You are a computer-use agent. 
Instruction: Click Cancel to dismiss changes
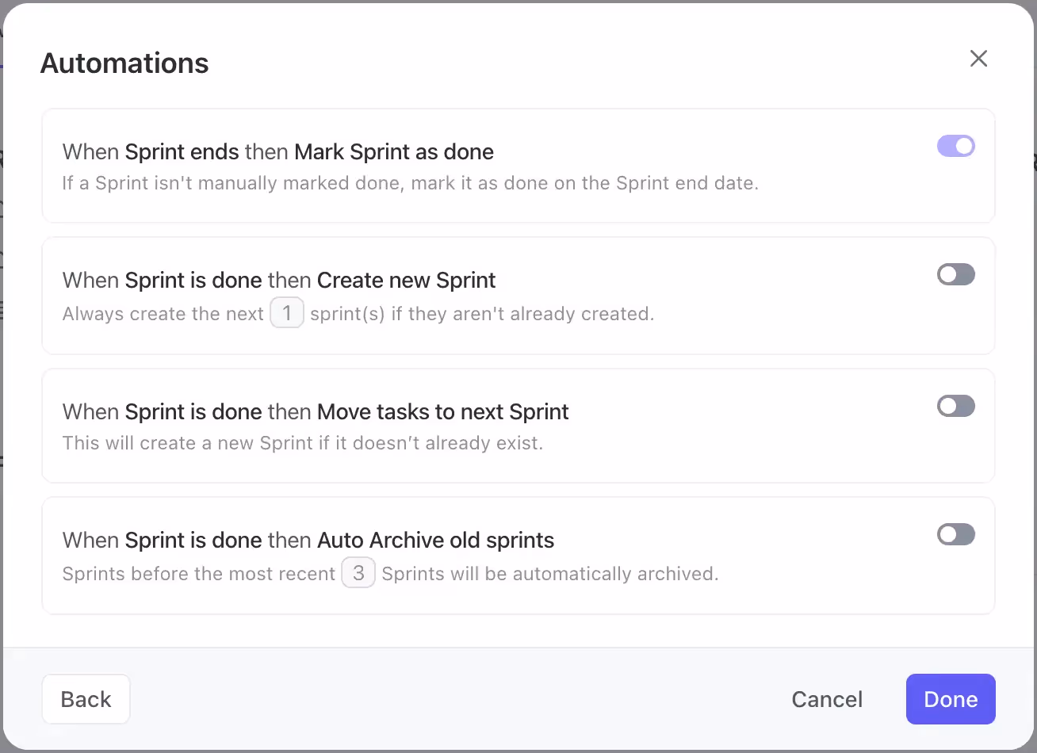pos(827,699)
